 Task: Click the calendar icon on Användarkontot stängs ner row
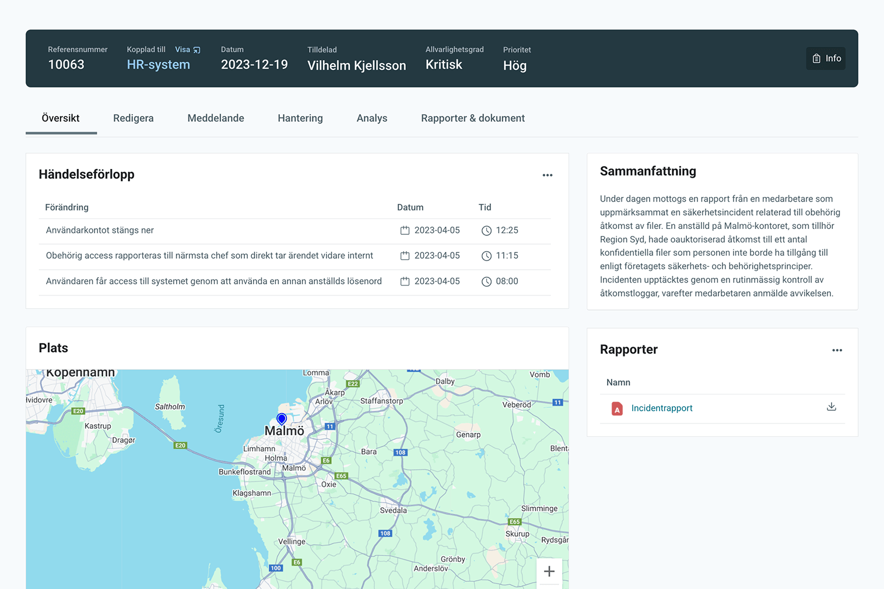[405, 231]
